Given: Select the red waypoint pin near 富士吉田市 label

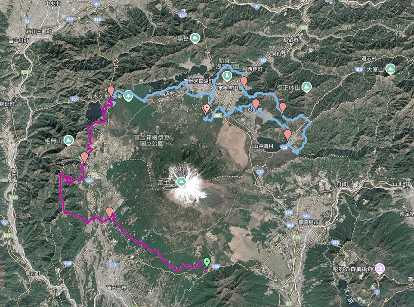Looking at the screenshot, I should point(244,82).
